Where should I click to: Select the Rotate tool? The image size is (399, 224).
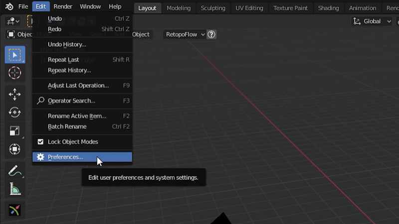15,112
